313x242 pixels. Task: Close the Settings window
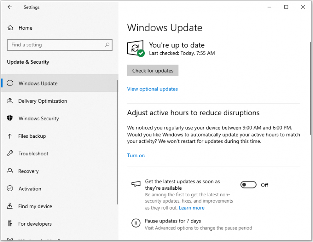[303, 7]
